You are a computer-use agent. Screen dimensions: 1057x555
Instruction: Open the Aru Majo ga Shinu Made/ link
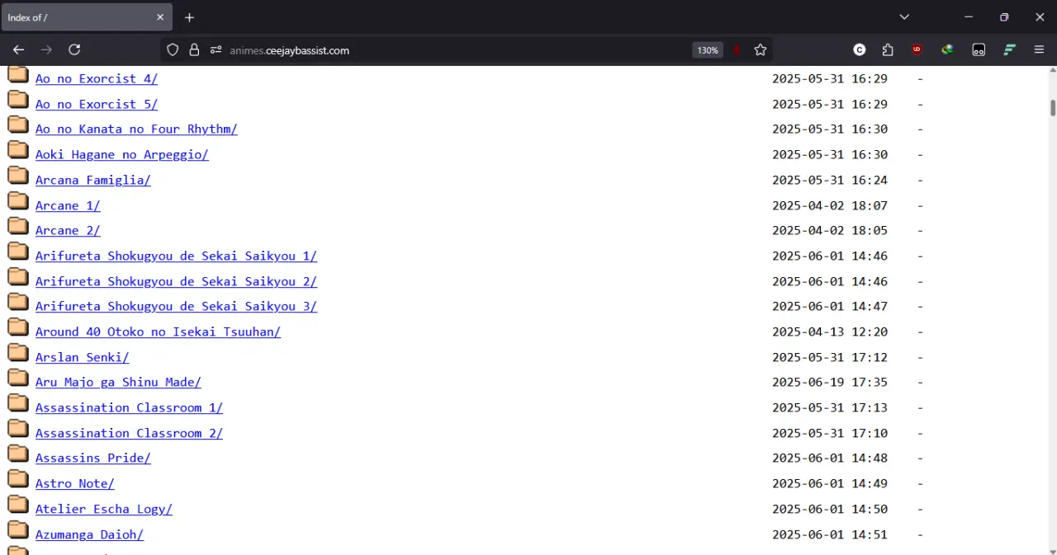(x=118, y=383)
